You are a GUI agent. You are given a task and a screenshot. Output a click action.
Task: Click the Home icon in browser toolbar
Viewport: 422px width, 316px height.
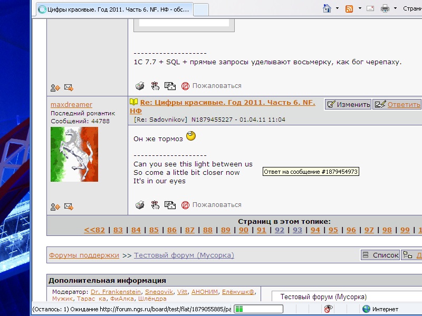(327, 8)
